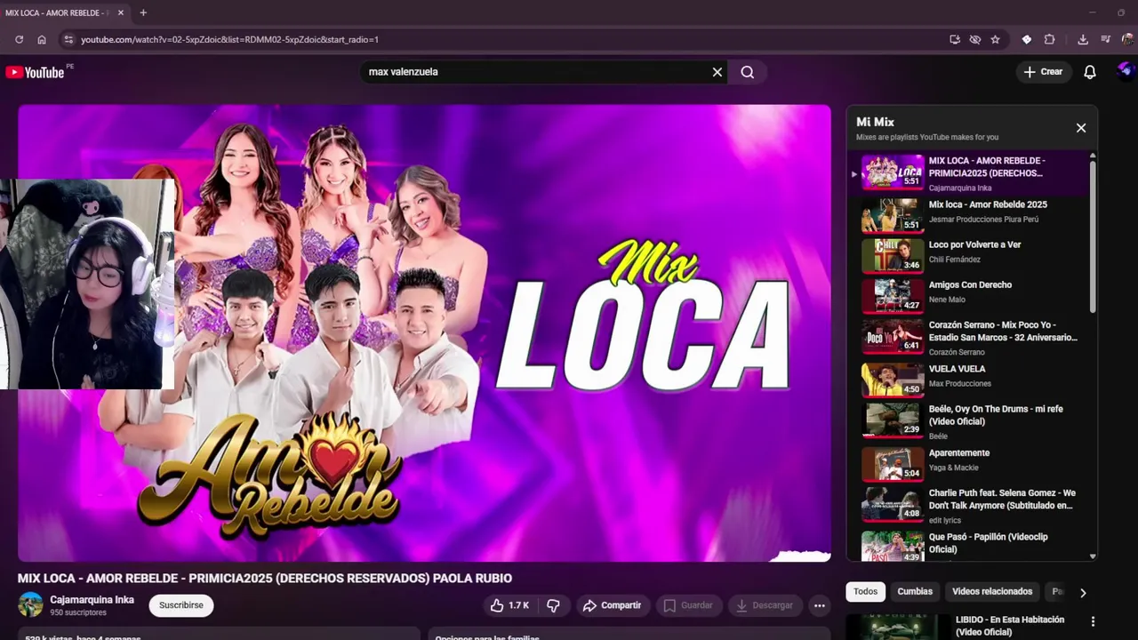
Task: Open site information icon in address bar
Action: tap(68, 39)
